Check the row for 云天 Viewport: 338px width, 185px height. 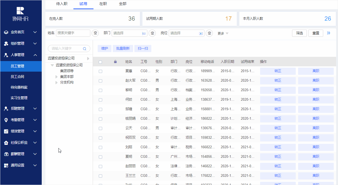coord(100,128)
